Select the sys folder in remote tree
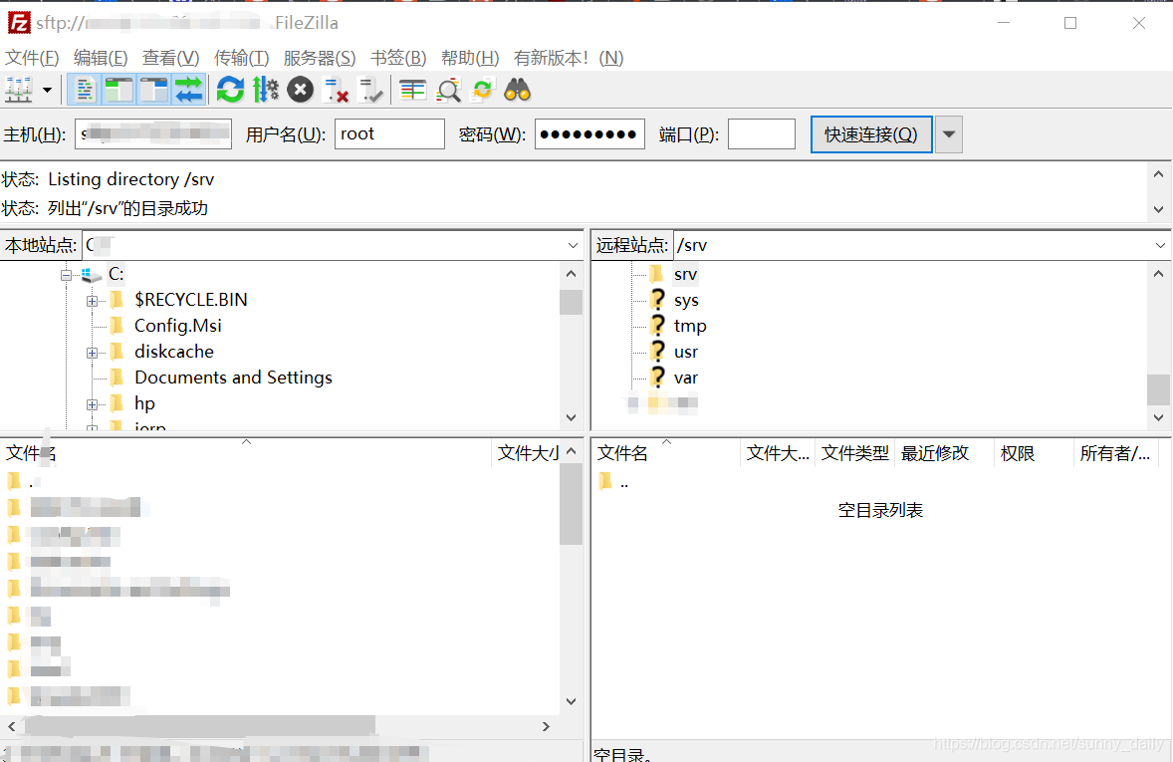 [x=686, y=300]
